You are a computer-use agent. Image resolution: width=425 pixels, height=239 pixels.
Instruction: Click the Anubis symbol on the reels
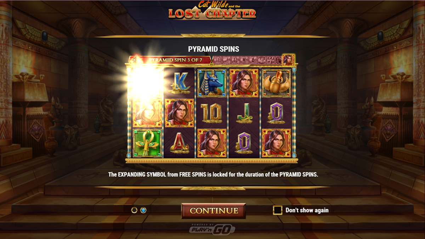[211, 83]
